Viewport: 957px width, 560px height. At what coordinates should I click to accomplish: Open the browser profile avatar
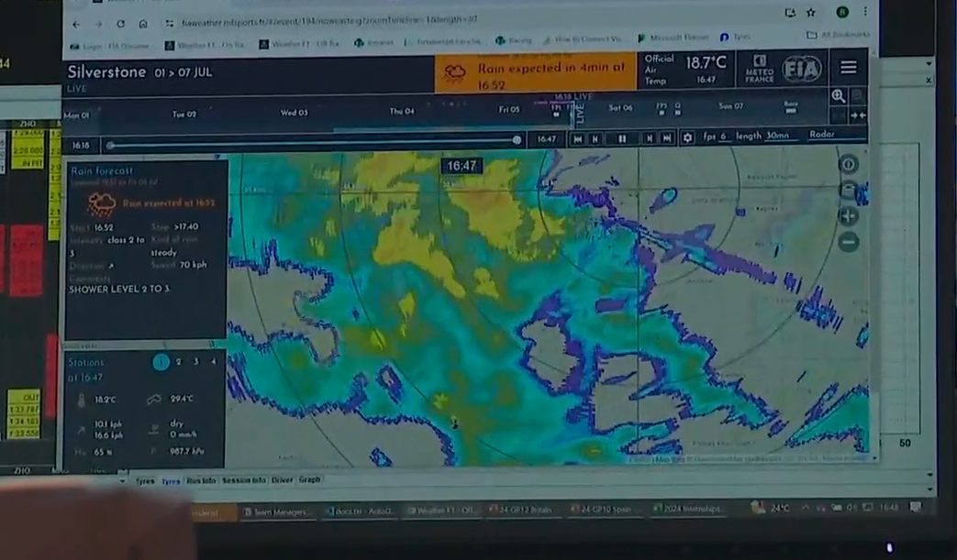[842, 12]
